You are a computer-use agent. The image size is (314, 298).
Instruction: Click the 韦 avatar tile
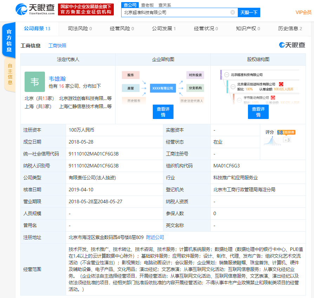[35, 82]
